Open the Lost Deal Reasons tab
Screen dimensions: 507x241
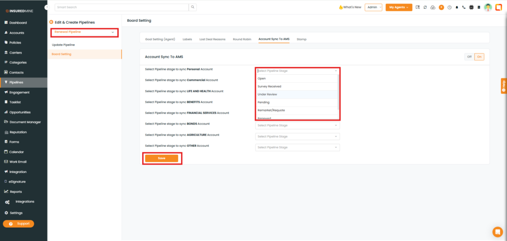coord(213,39)
